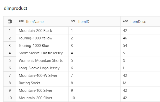Click ItemDesc cell showing M
The image size is (160, 102).
coord(140,83)
